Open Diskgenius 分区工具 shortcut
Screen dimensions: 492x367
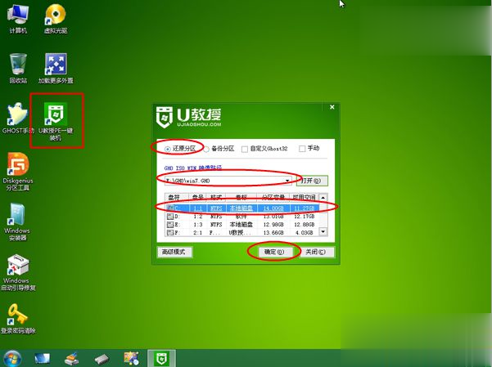(x=18, y=172)
